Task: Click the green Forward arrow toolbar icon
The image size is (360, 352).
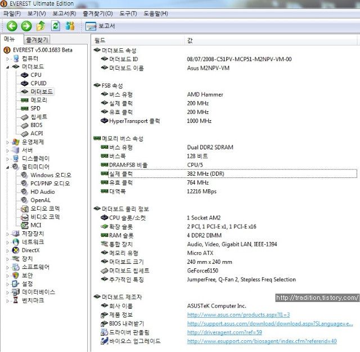Action: 26,26
